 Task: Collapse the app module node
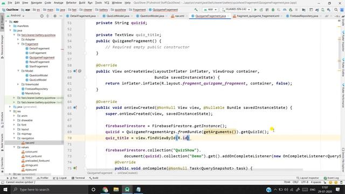[6, 22]
